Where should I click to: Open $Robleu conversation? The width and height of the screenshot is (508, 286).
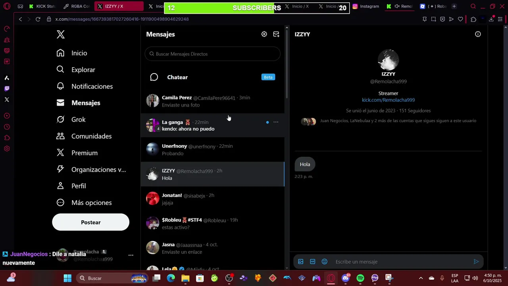pyautogui.click(x=212, y=223)
